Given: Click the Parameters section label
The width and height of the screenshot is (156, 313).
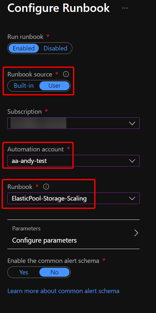Looking at the screenshot, I should pos(26,228).
